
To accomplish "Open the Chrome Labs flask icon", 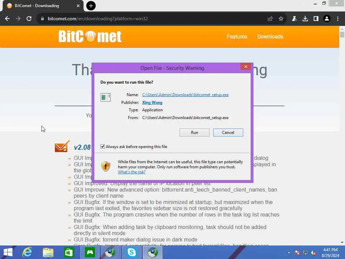I will point(294,19).
